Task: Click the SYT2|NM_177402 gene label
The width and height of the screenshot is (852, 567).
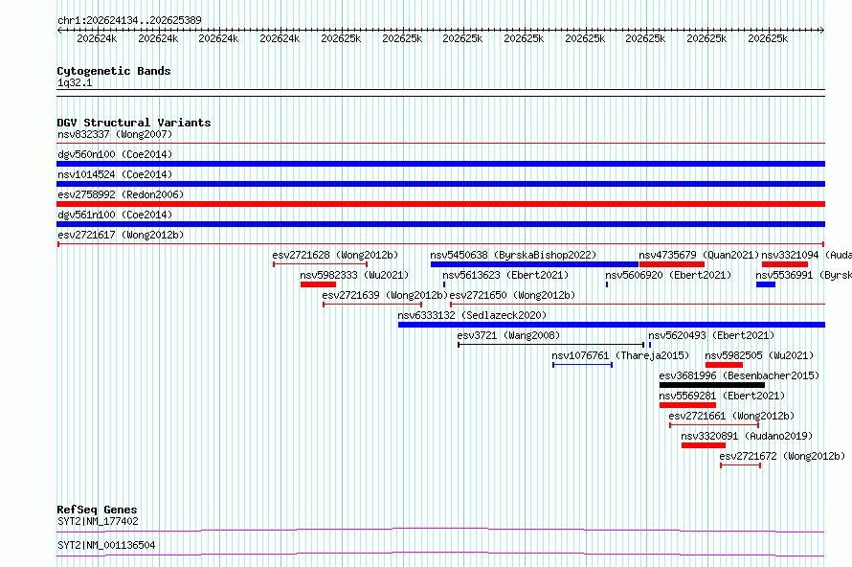Action: [98, 521]
